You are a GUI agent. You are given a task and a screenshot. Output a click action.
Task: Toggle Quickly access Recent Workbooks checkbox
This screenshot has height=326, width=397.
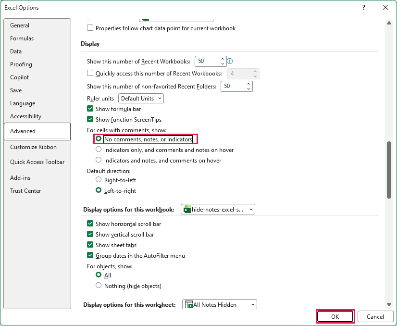pyautogui.click(x=90, y=73)
